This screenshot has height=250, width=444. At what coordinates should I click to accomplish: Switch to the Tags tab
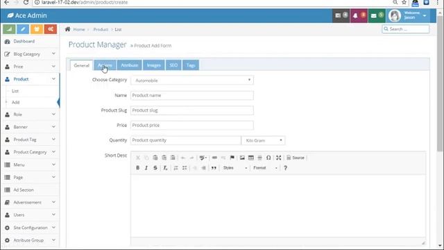(x=191, y=65)
